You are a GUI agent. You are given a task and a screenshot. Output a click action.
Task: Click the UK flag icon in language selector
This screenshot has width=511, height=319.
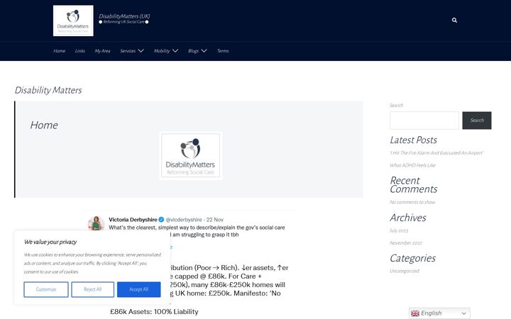[x=415, y=313]
